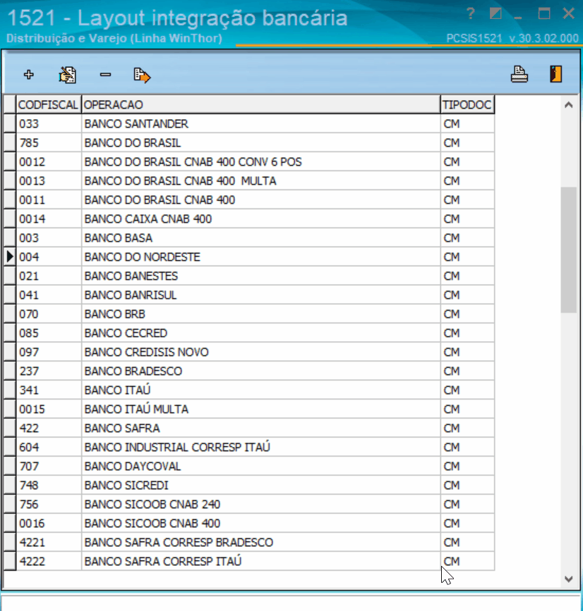Select BANCO DO BRASIL CNAB 400 CONV 6 POS
The width and height of the screenshot is (583, 611).
point(249,161)
